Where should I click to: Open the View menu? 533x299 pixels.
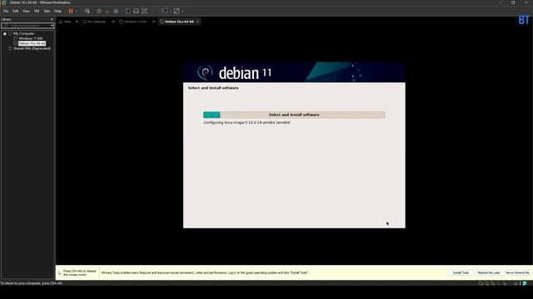coord(26,11)
